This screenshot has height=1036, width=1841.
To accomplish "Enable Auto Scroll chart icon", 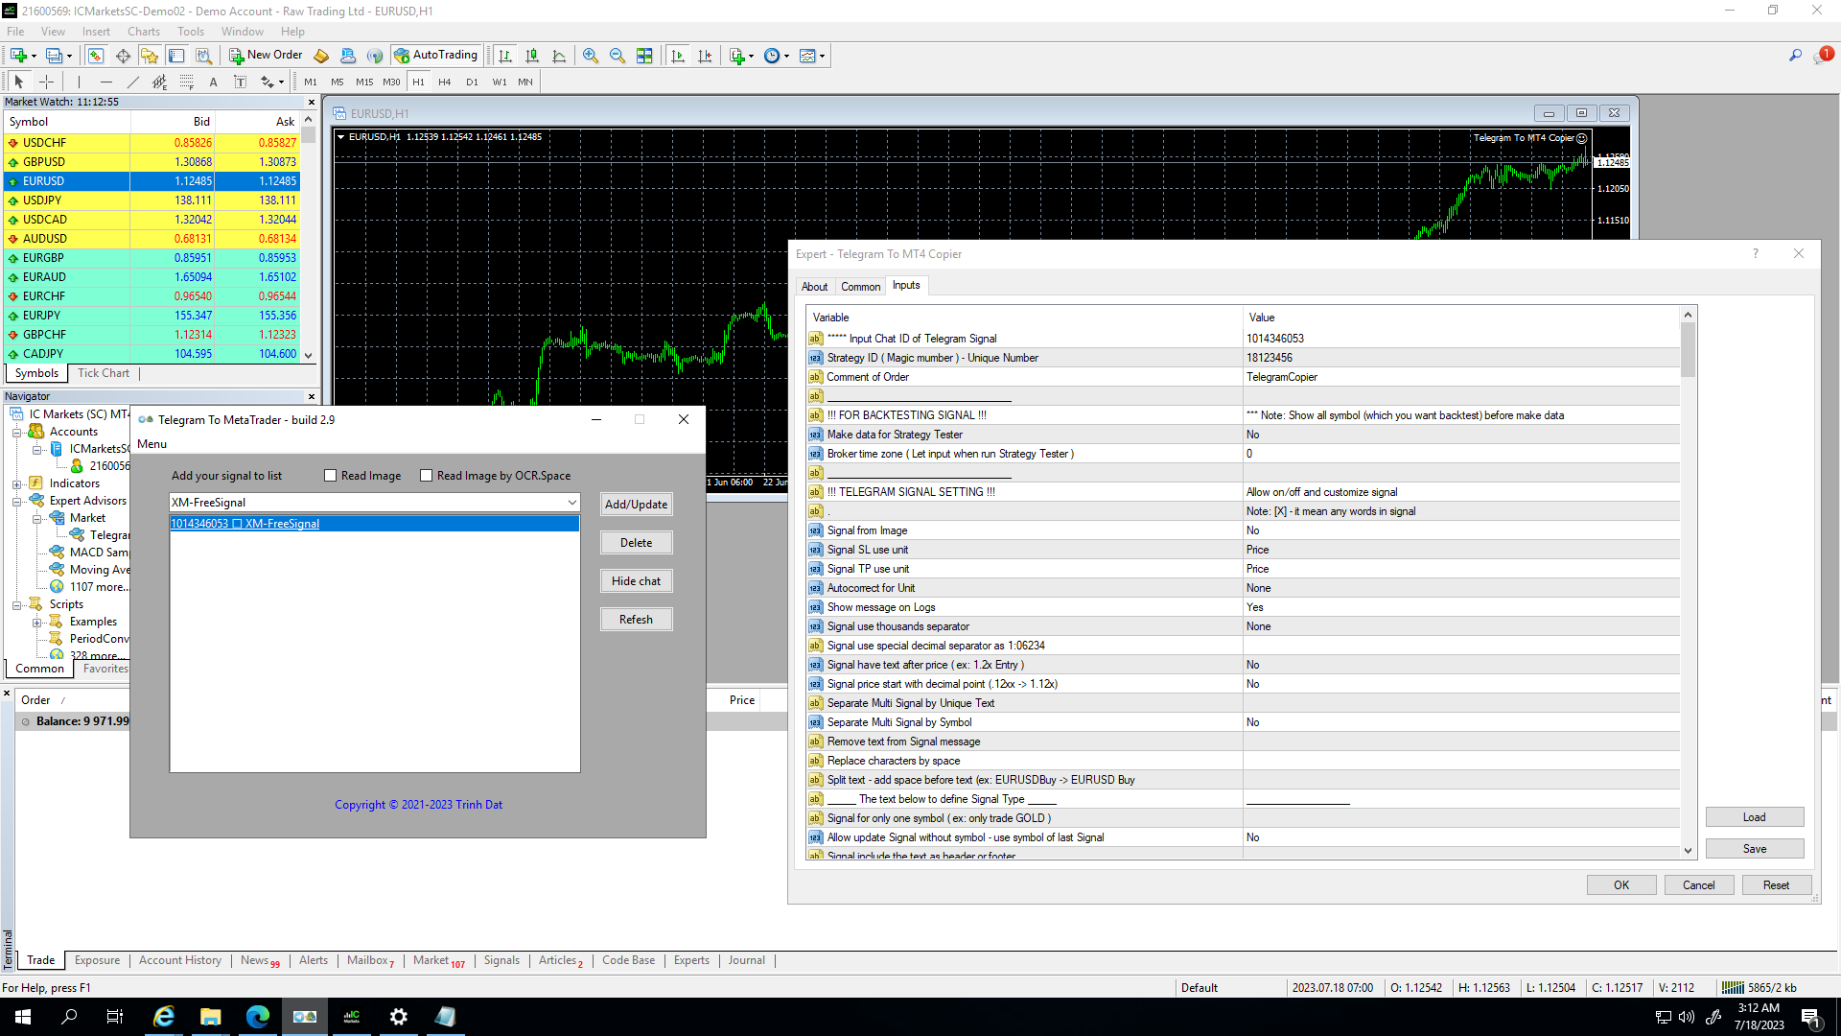I will coord(678,56).
